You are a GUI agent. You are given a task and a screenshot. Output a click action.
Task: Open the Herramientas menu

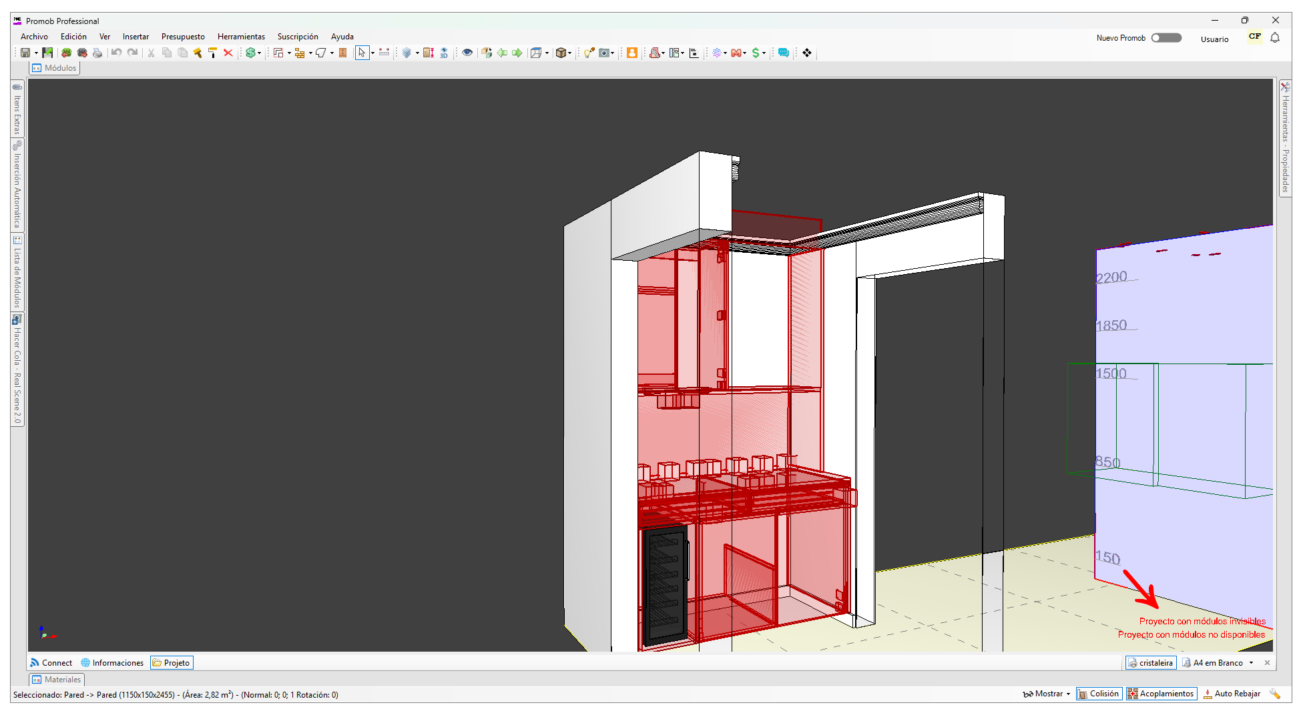coord(241,37)
